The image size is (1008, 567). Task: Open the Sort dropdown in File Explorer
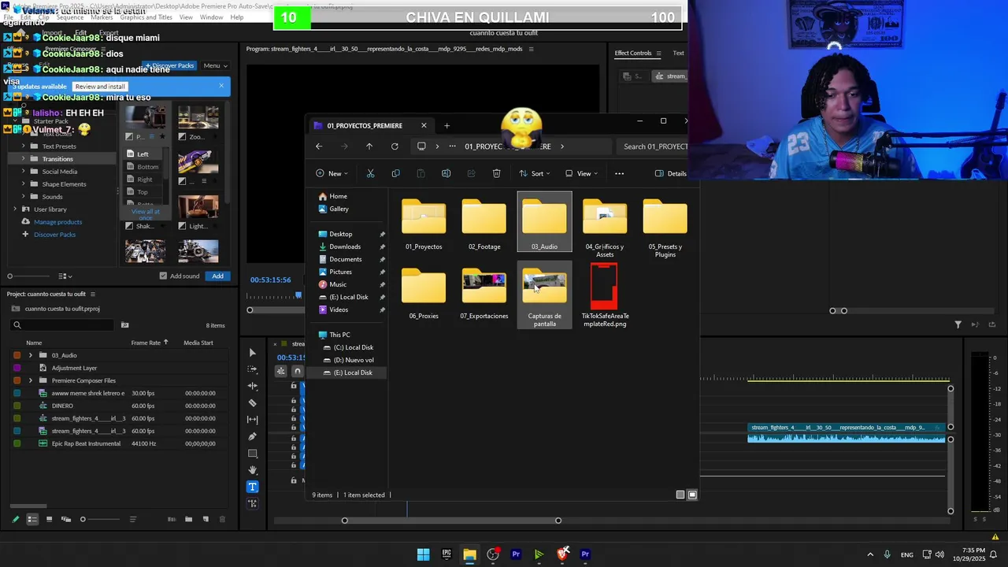pyautogui.click(x=534, y=173)
